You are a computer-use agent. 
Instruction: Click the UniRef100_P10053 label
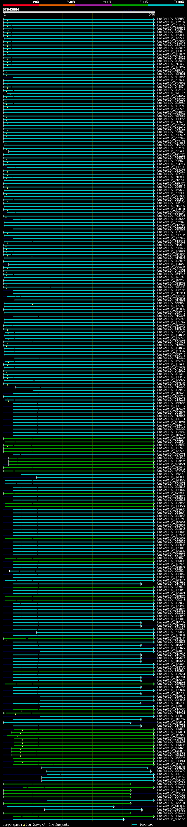[171, 710]
